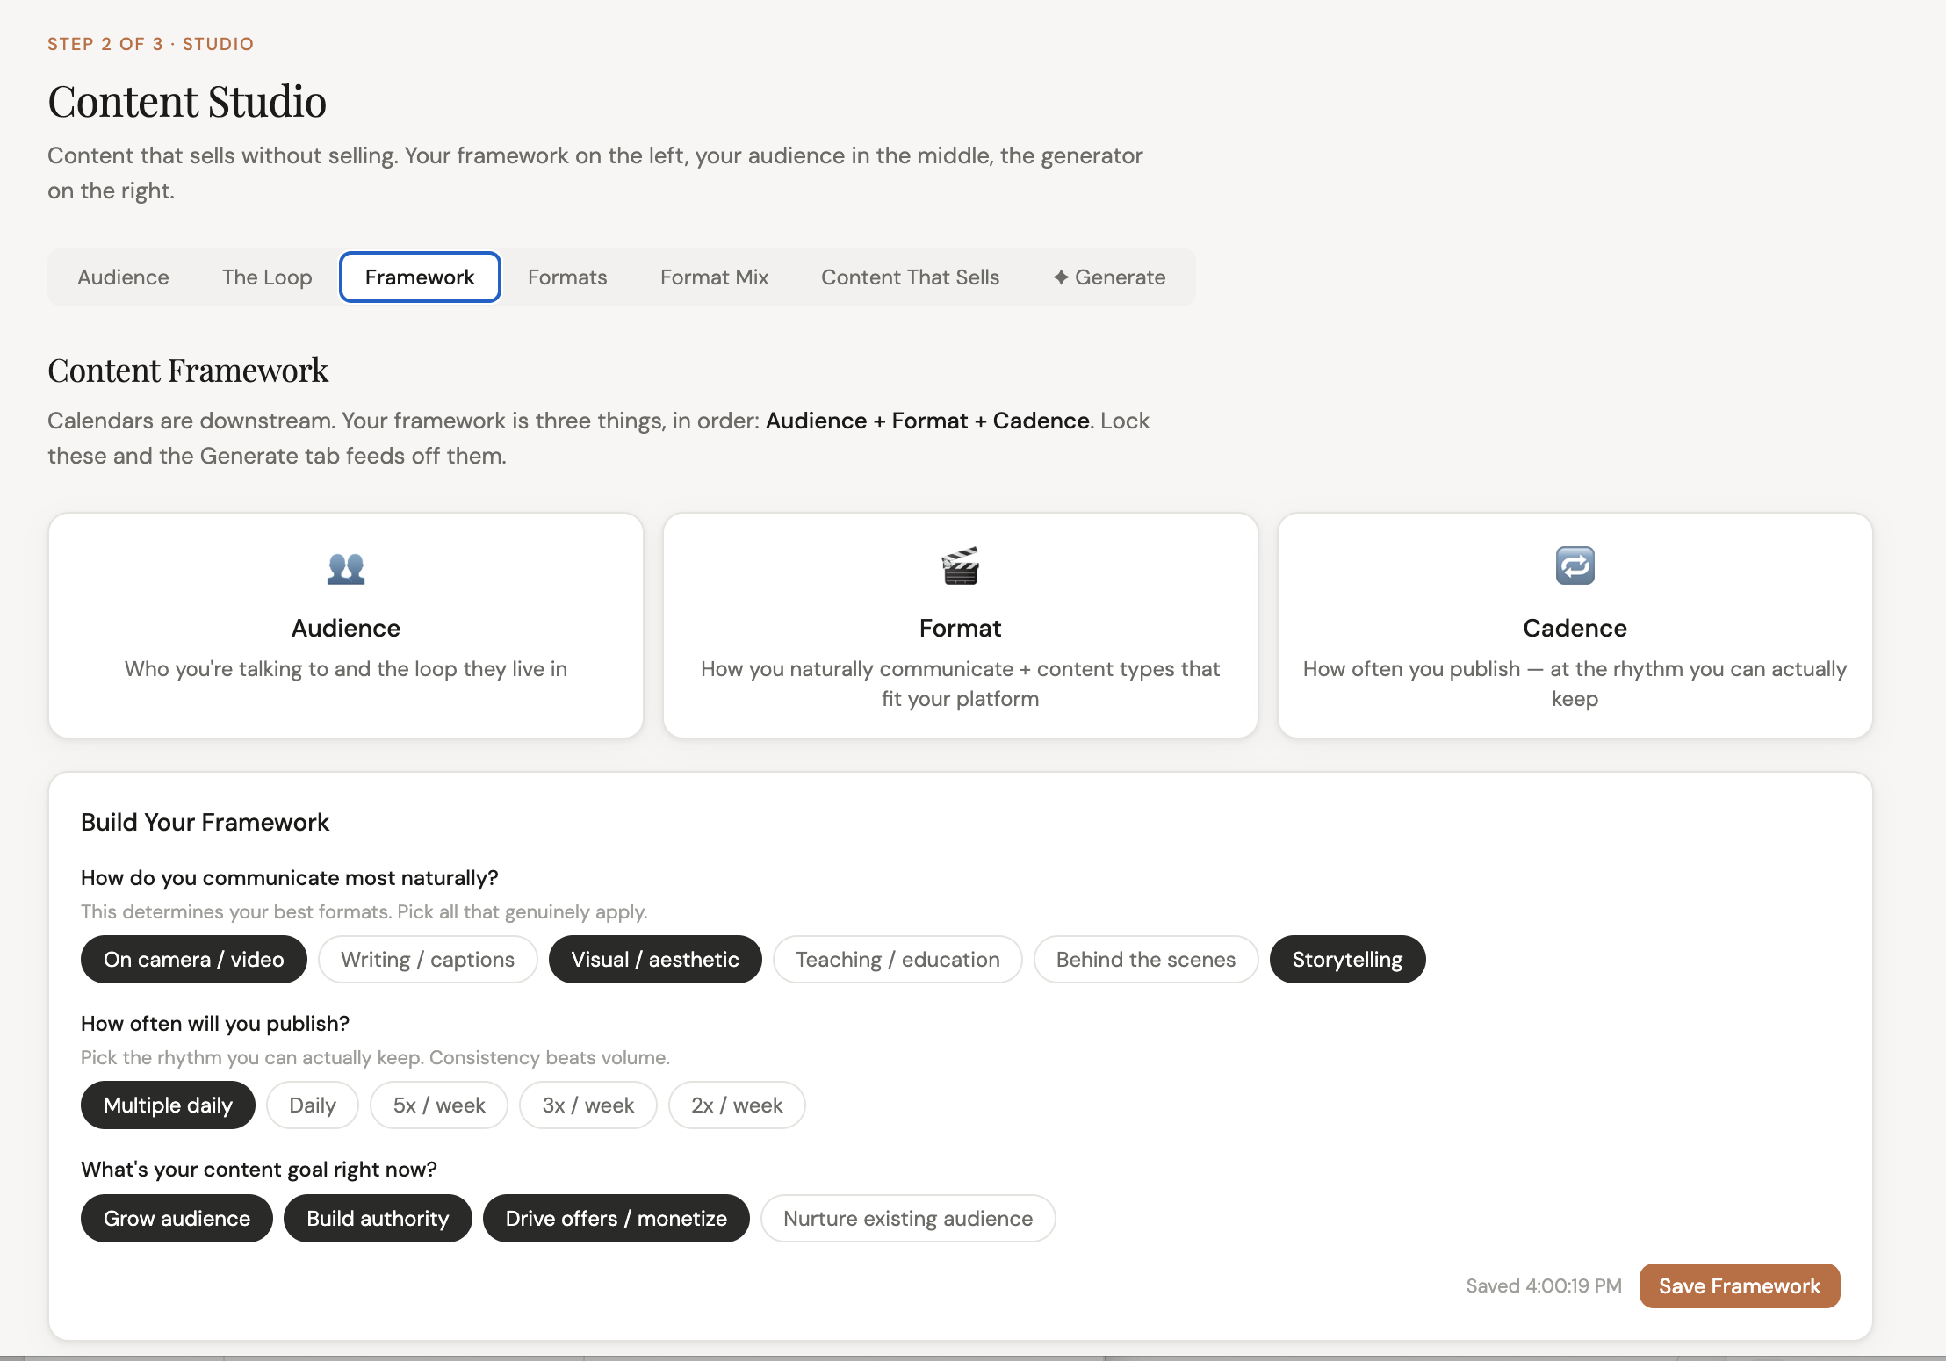The width and height of the screenshot is (1946, 1361).
Task: Click the Audience framework card title
Action: pyautogui.click(x=346, y=629)
